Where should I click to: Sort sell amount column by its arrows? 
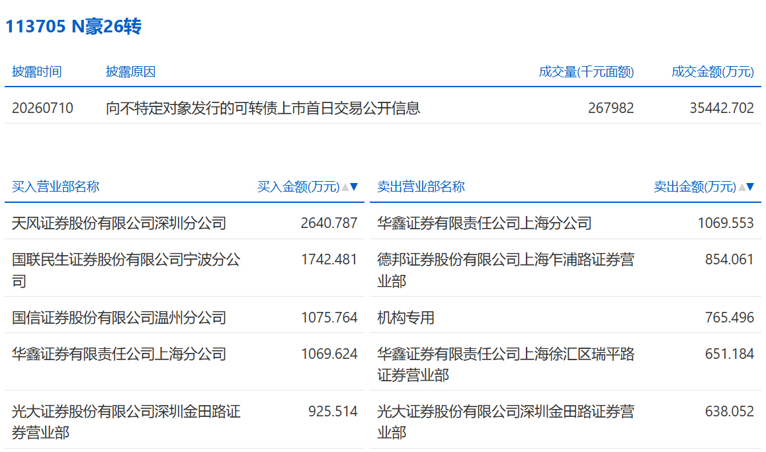(746, 186)
